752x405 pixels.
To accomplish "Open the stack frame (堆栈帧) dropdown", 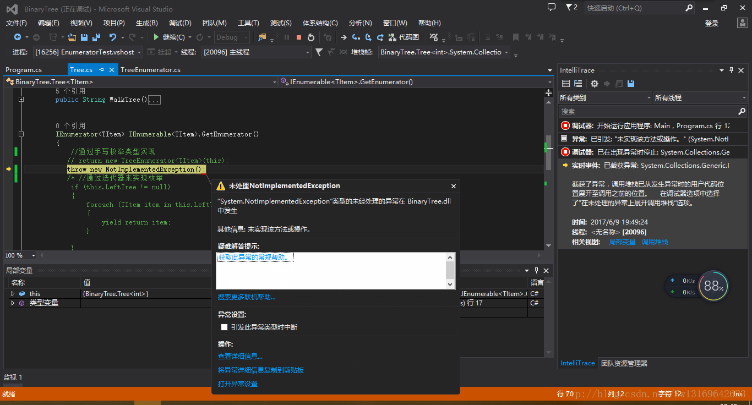I will coord(444,52).
